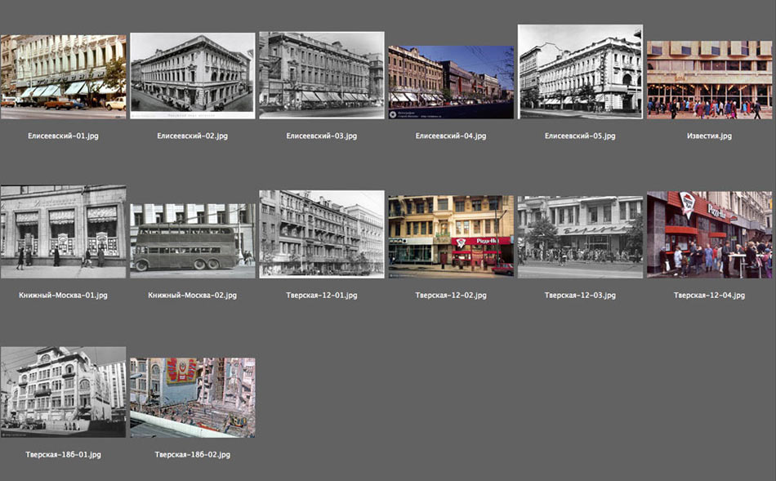Click the file name label Елисеевский-01.jpg
The width and height of the screenshot is (776, 481).
click(63, 136)
